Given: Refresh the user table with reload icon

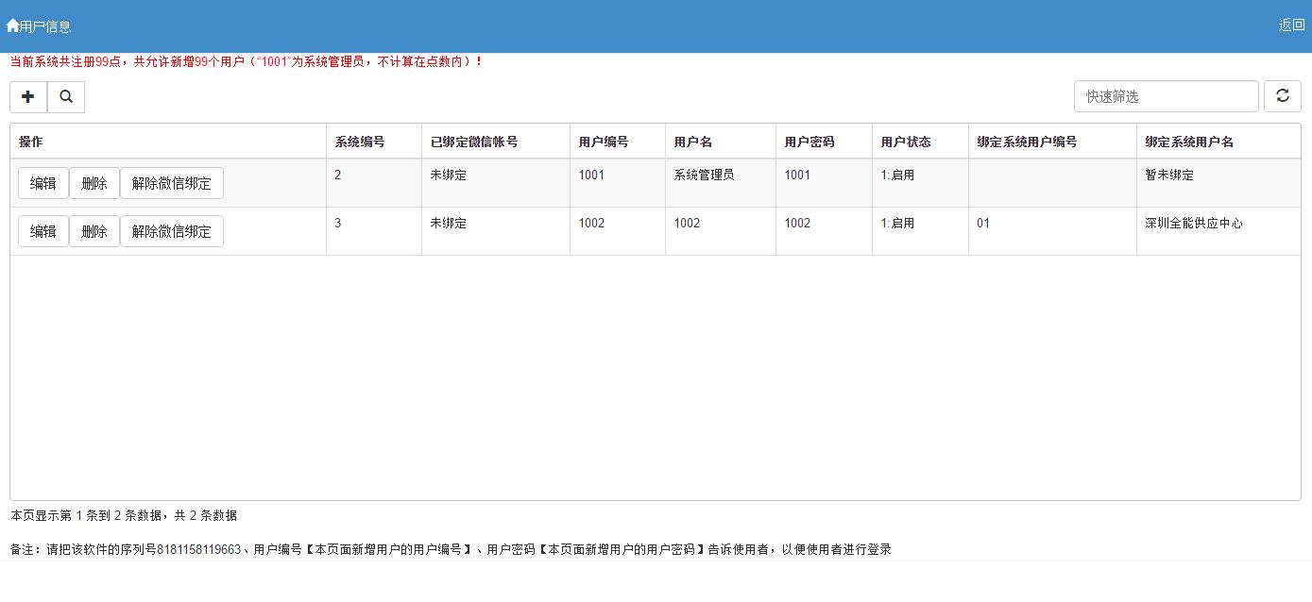Looking at the screenshot, I should point(1282,96).
